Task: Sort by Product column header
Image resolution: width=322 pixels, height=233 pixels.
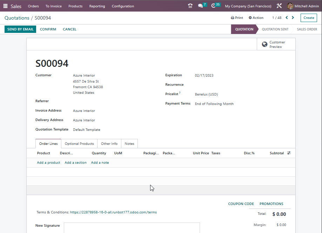Action: click(43, 153)
